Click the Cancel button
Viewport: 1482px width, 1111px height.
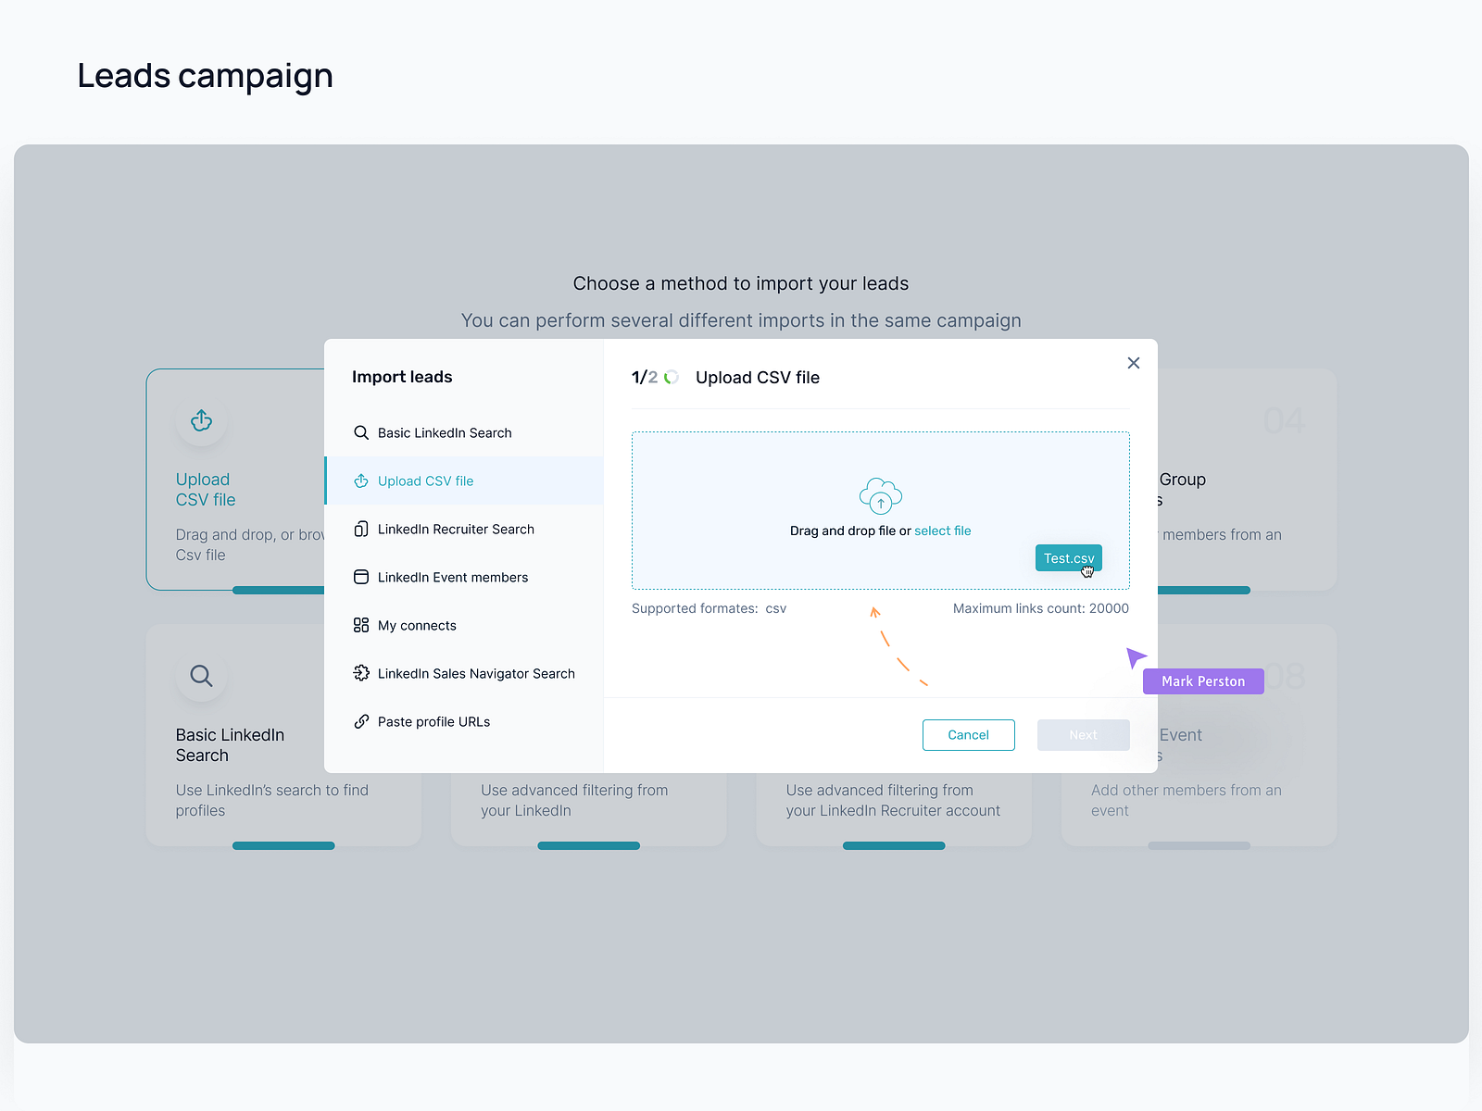pyautogui.click(x=968, y=734)
